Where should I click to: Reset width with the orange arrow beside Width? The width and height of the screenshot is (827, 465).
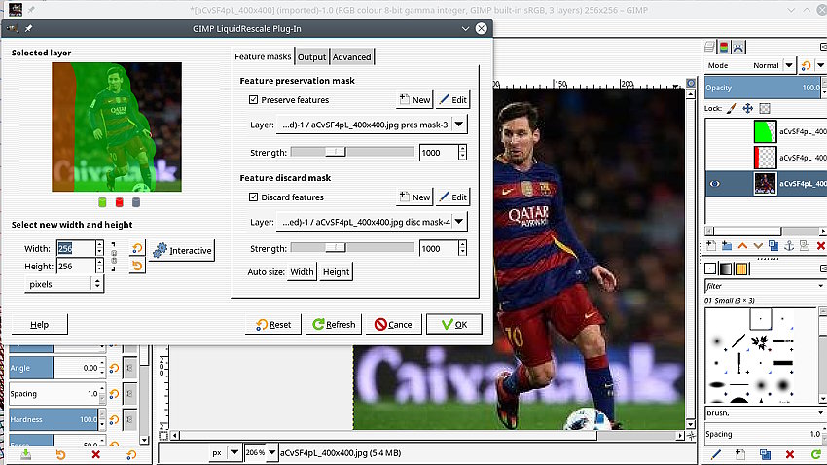click(137, 248)
